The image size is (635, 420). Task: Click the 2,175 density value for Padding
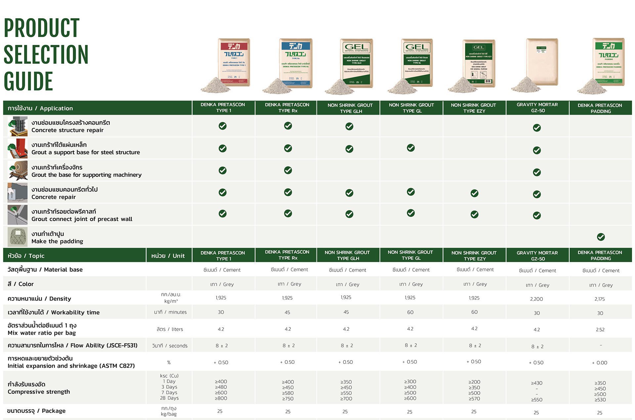600,299
